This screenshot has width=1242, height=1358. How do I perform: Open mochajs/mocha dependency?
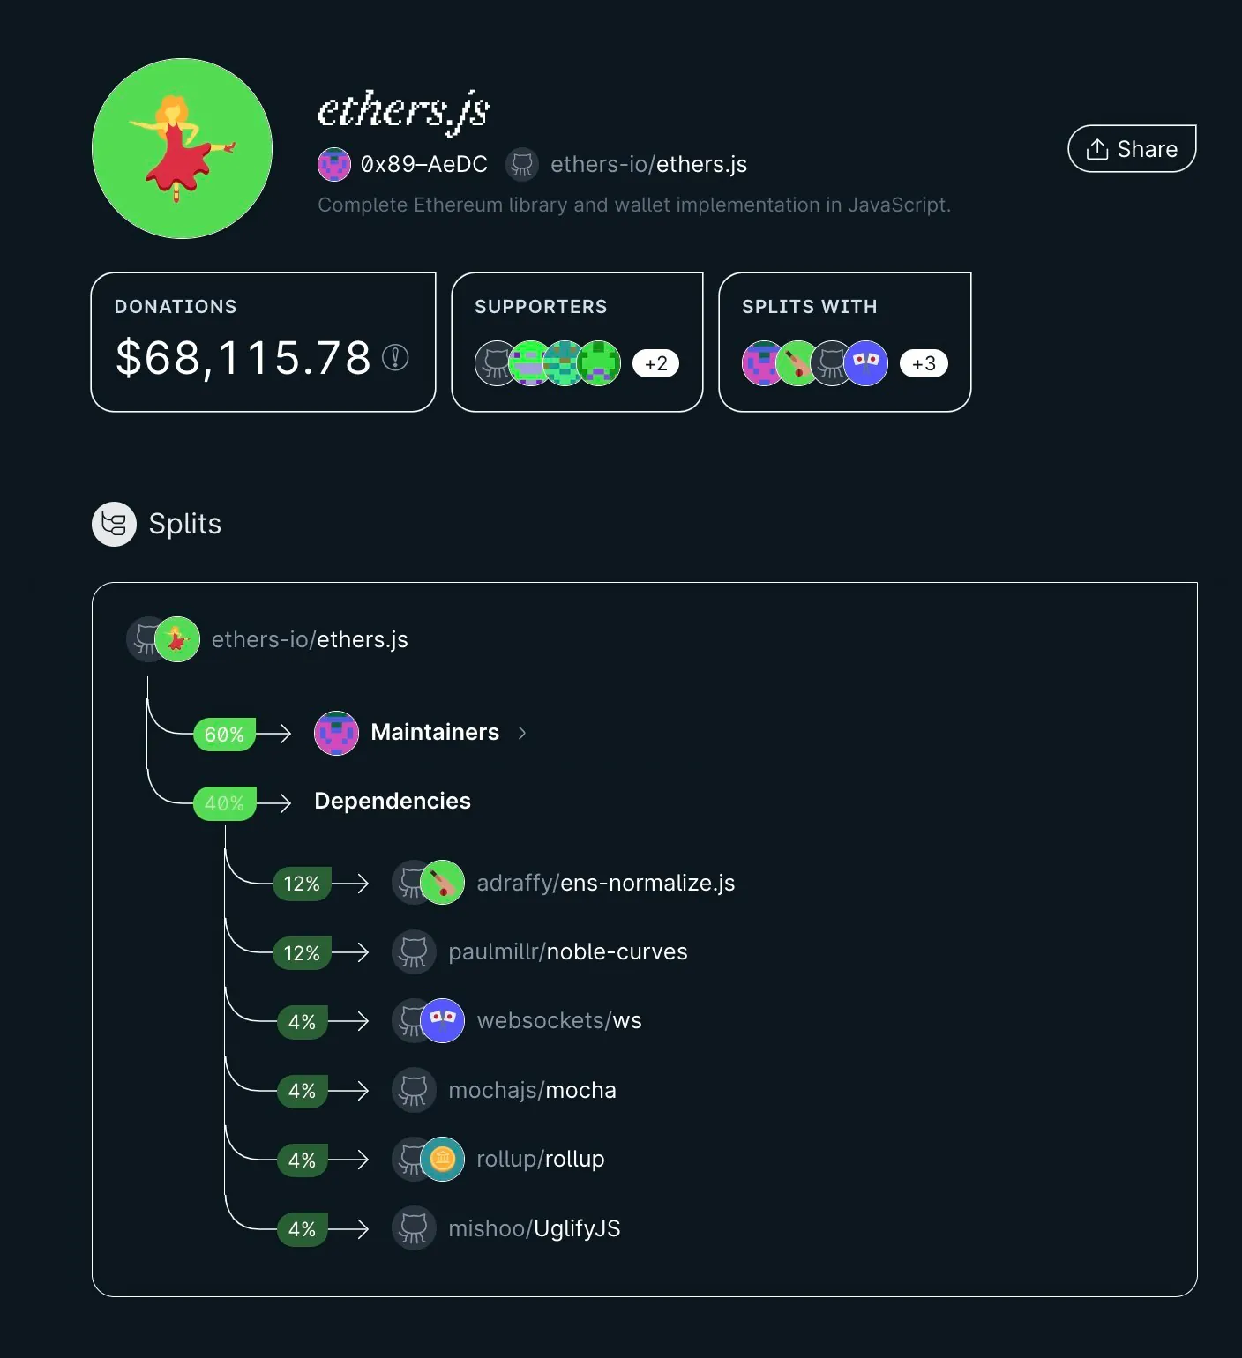click(532, 1090)
